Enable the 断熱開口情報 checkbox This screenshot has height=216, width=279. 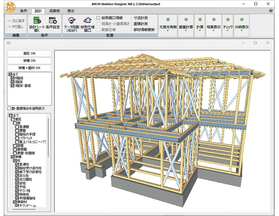(x=98, y=18)
